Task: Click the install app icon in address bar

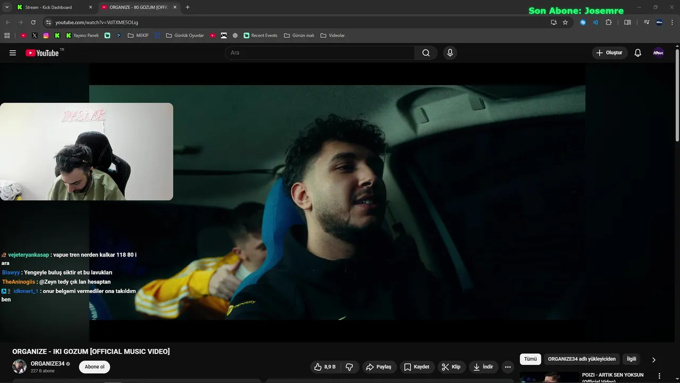Action: [554, 22]
